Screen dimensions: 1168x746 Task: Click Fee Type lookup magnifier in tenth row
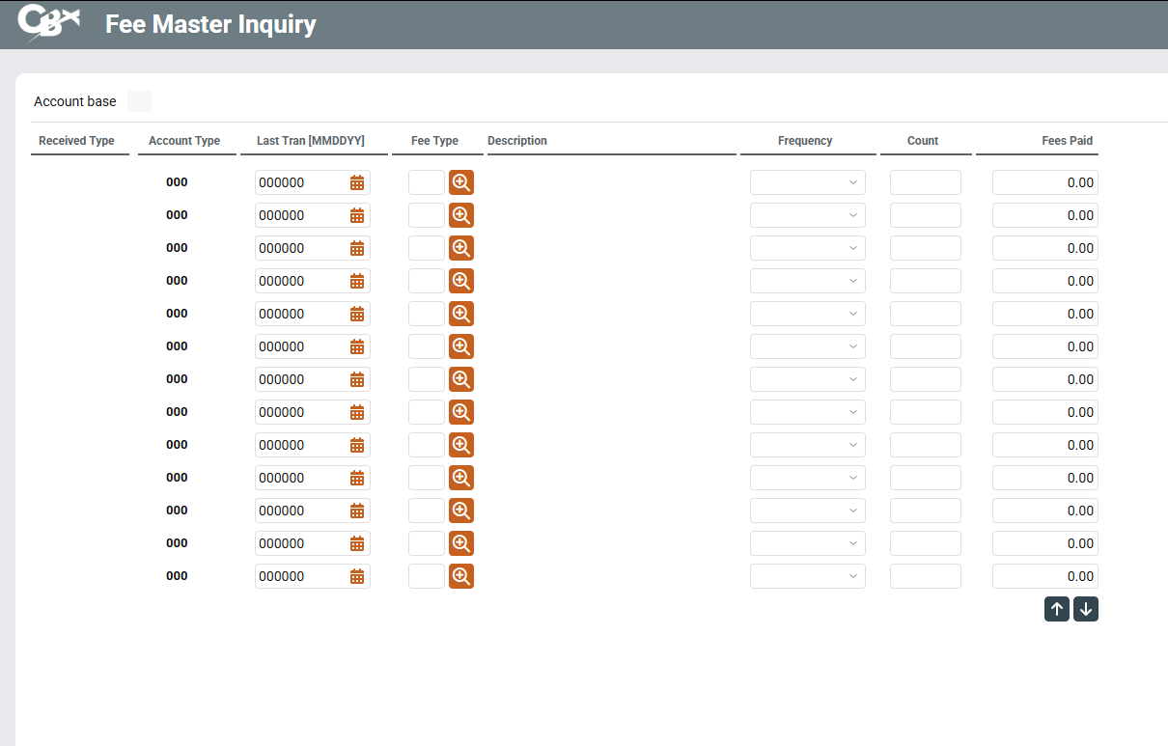[461, 478]
